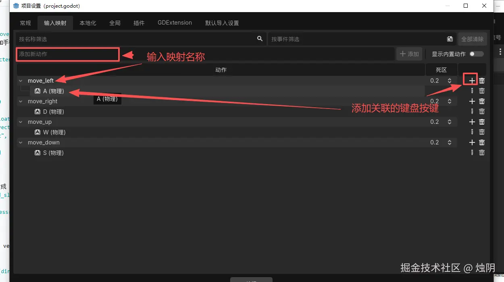
Task: Edit the D (物理) key event
Action: click(x=472, y=111)
